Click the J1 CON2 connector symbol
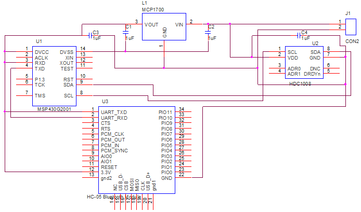This screenshot has width=361, height=212. click(351, 26)
